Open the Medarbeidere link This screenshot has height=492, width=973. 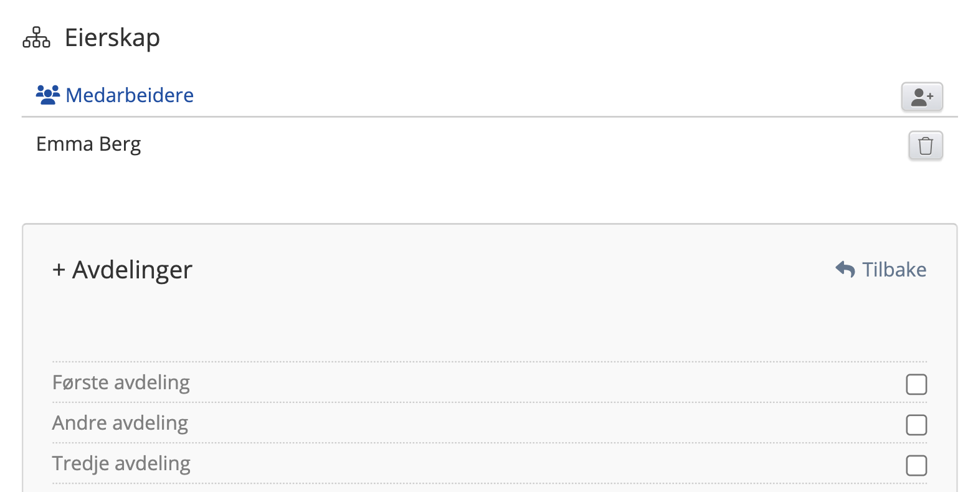(x=130, y=95)
